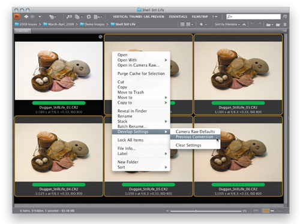
Task: Switch to compact mode icon
Action: pos(285,17)
